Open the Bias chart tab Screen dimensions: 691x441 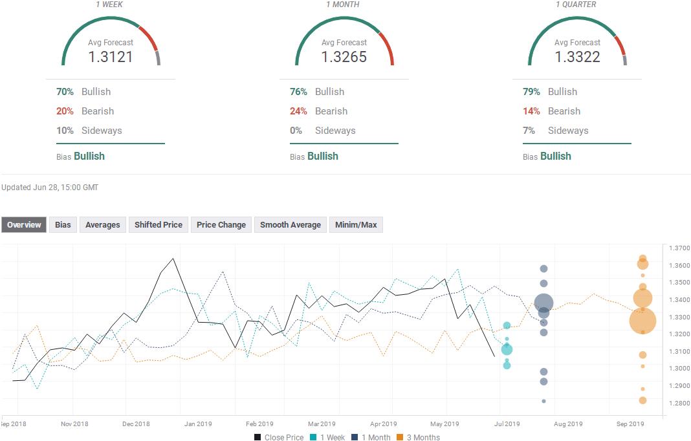click(63, 225)
